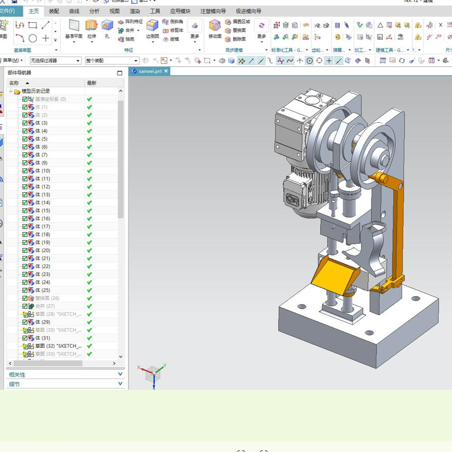Open the 菜单(M) menu dropdown

click(13, 60)
